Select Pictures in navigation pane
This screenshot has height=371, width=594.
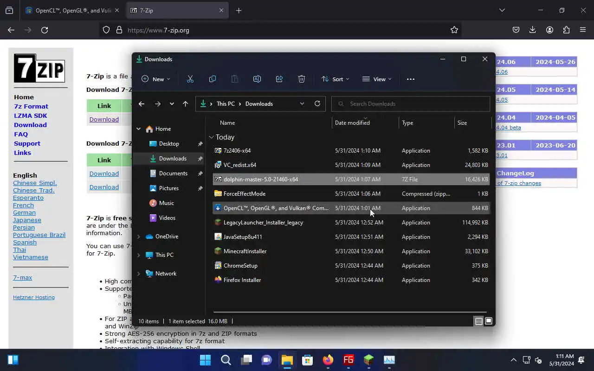(169, 188)
